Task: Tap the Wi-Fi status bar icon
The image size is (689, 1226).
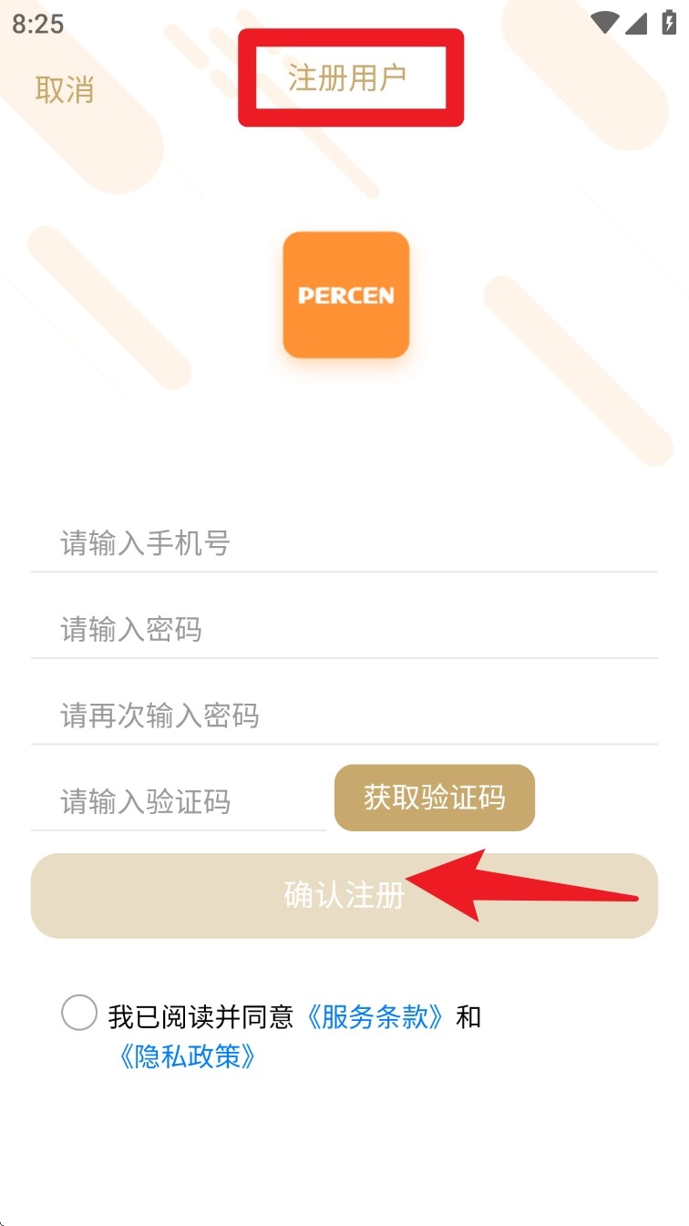Action: pyautogui.click(x=604, y=23)
